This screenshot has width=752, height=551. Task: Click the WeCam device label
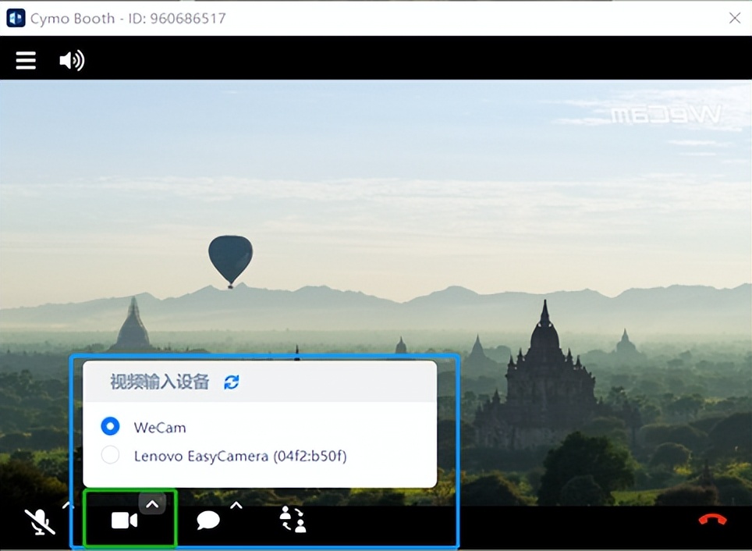[160, 427]
